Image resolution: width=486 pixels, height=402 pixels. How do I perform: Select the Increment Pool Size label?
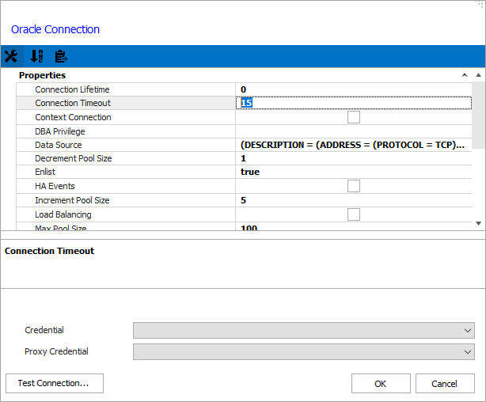tap(72, 200)
